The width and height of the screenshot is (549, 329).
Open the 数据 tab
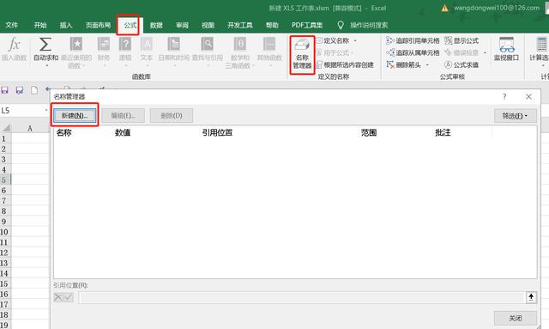[156, 25]
